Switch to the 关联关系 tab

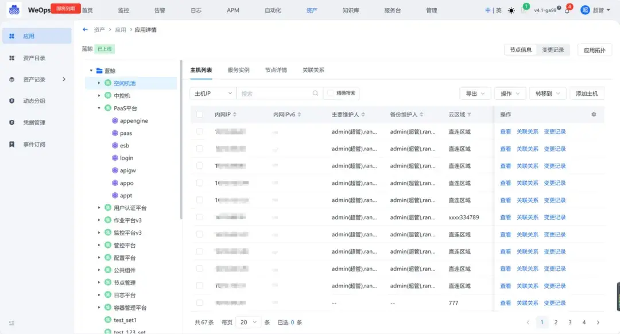[x=313, y=70]
